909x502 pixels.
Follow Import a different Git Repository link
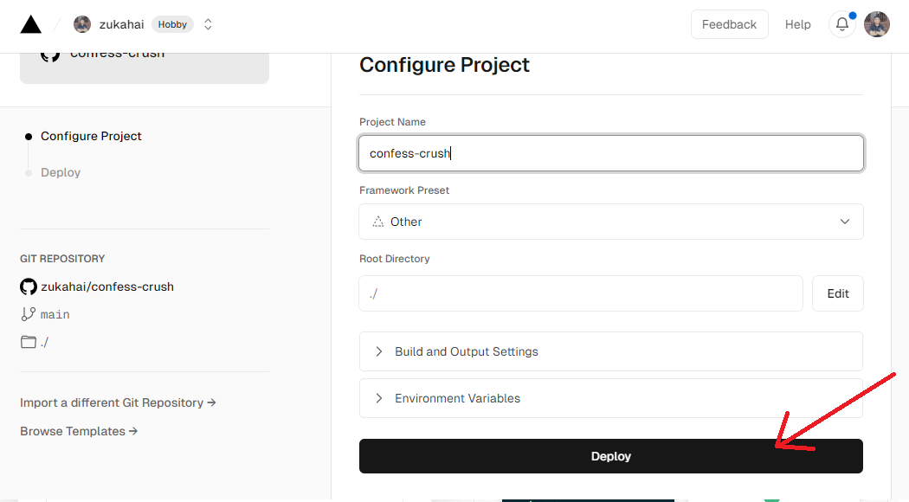coord(118,402)
